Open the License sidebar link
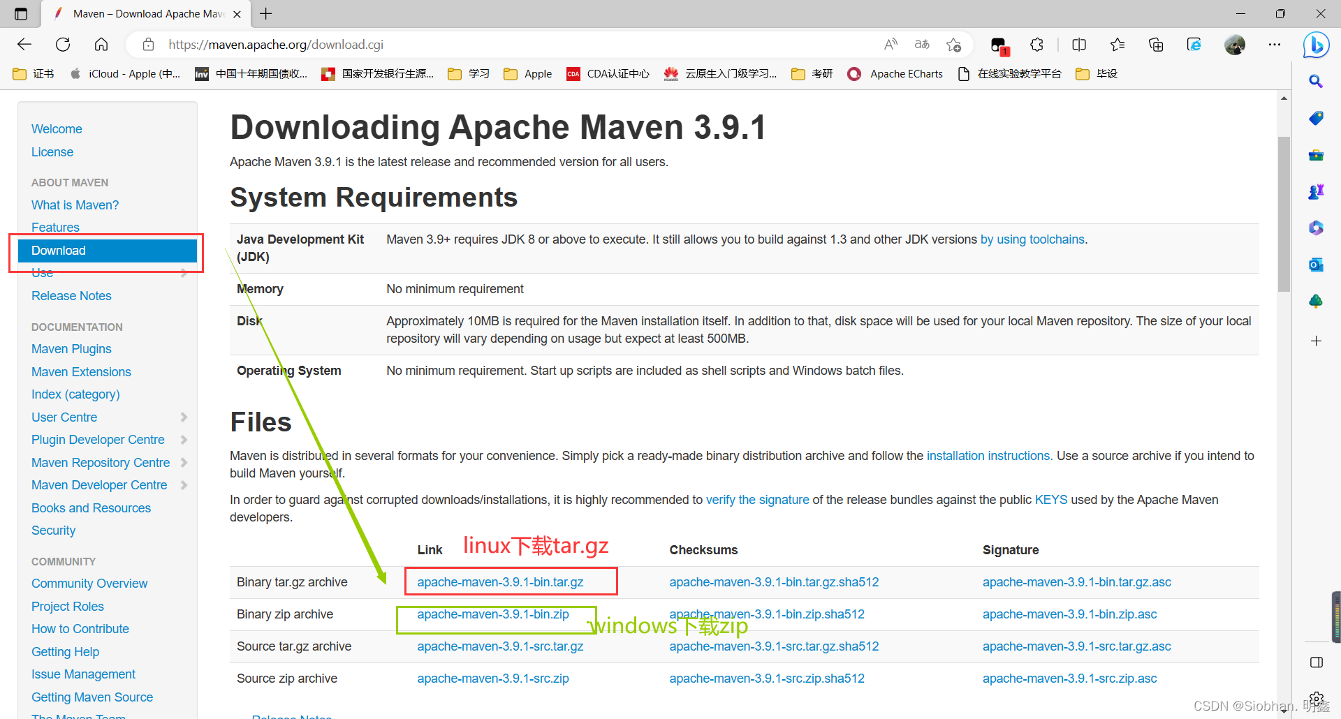The width and height of the screenshot is (1341, 719). coord(52,152)
